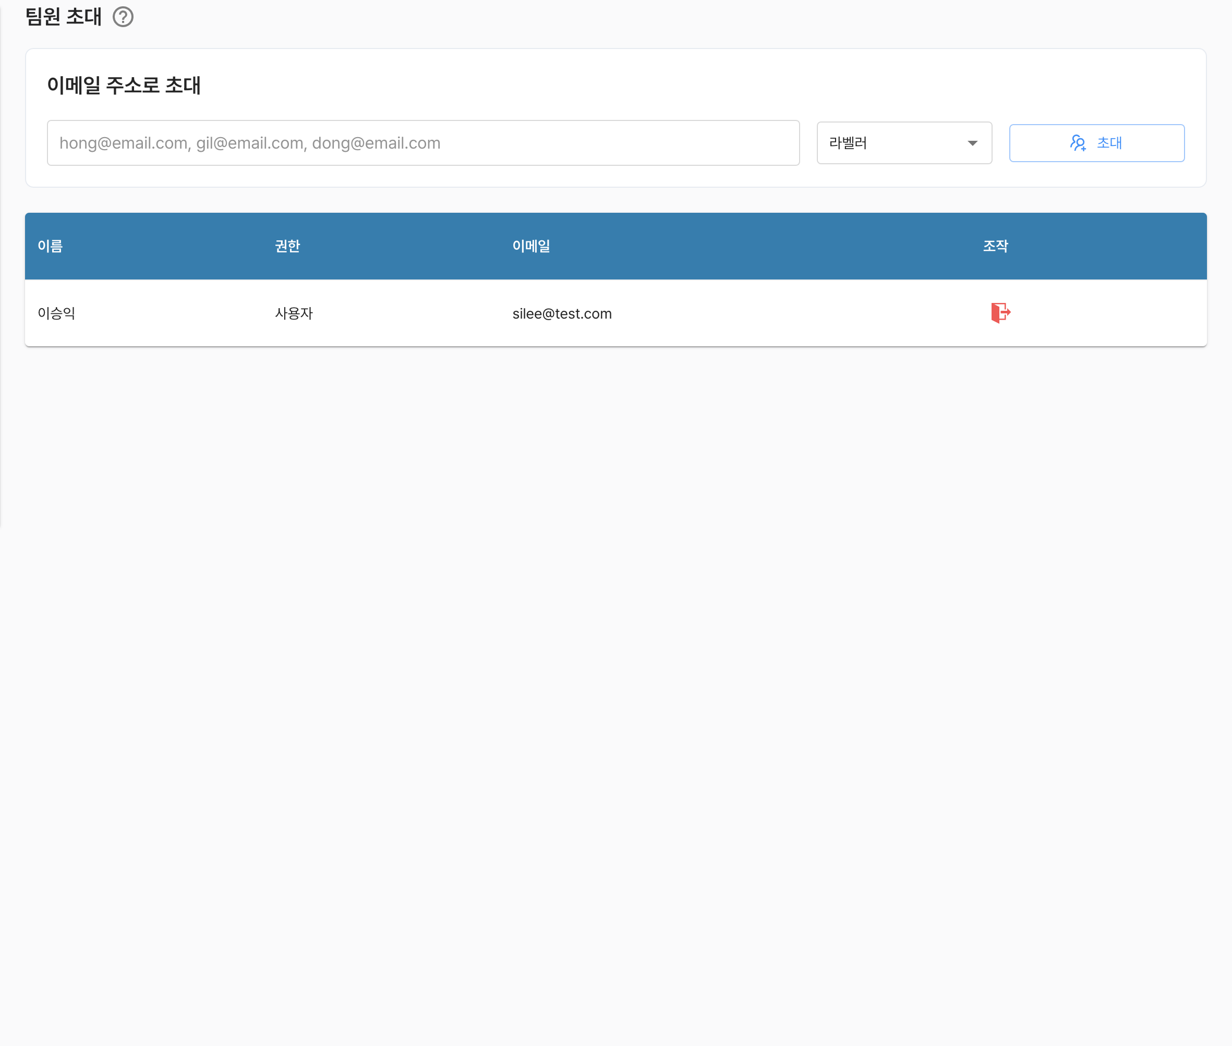Click the email silee@test.com
This screenshot has height=1046, width=1232.
point(562,314)
